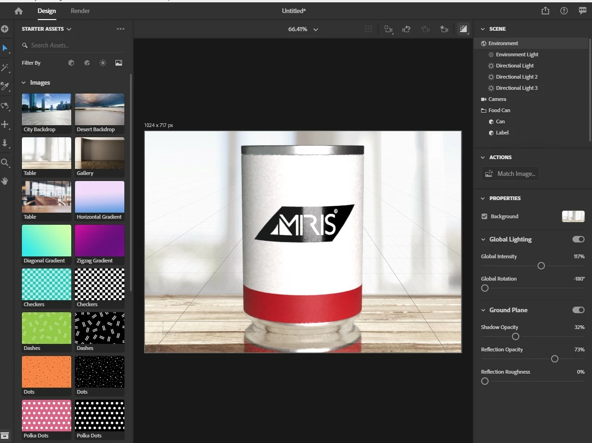
Task: Click the Camera Undo icon
Action: tap(407, 29)
